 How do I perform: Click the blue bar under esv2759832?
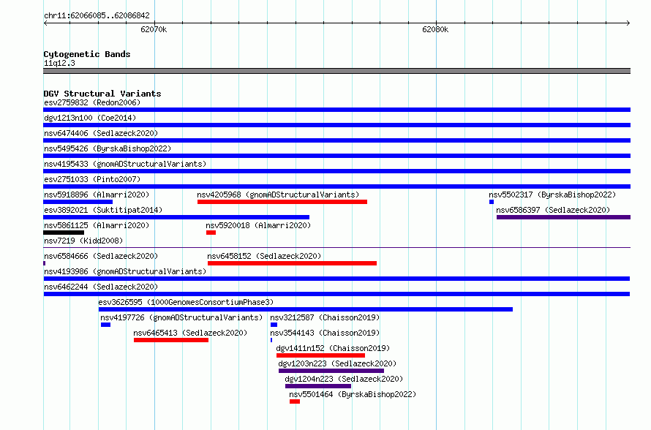pos(336,110)
